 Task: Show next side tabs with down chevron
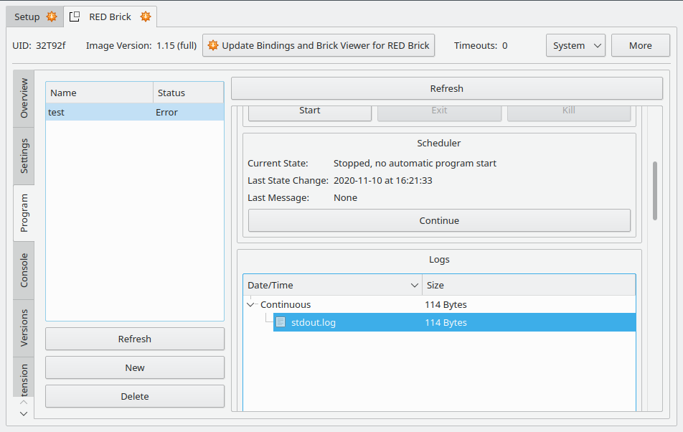click(24, 414)
